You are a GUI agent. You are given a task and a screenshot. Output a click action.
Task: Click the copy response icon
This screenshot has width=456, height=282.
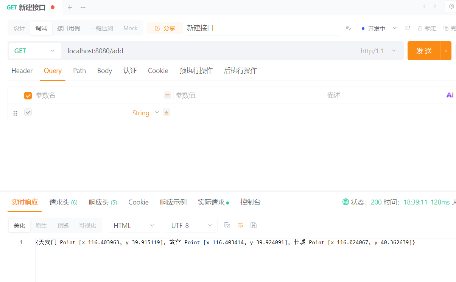point(227,225)
